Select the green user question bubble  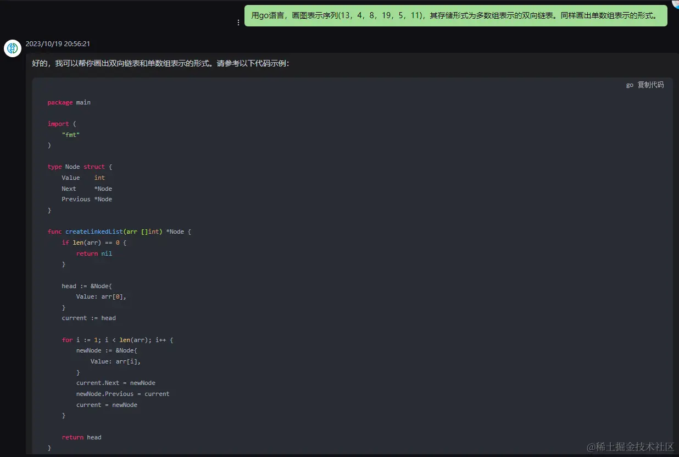(x=455, y=15)
